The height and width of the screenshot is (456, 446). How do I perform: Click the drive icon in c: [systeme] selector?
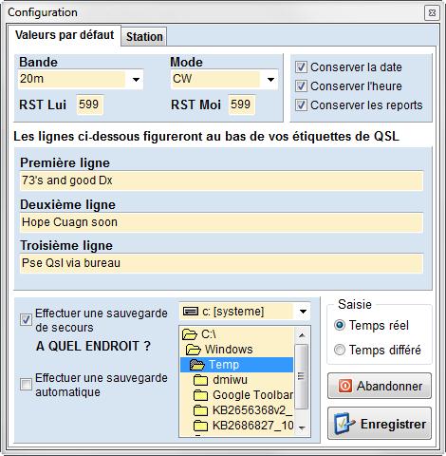click(x=191, y=312)
